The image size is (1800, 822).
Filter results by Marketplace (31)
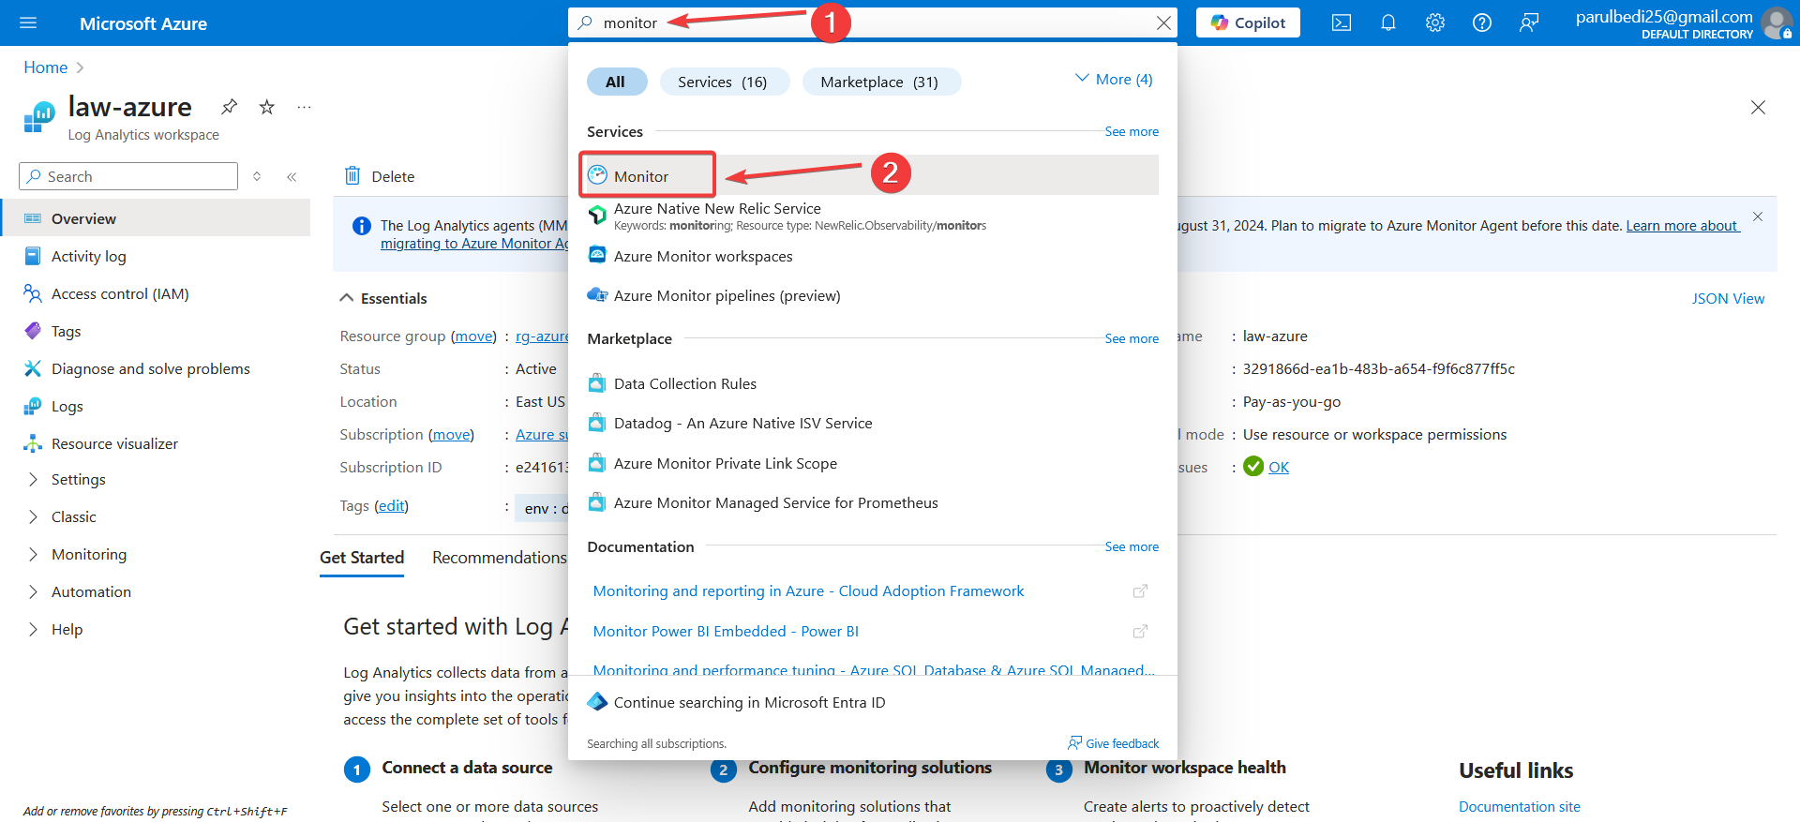click(880, 82)
